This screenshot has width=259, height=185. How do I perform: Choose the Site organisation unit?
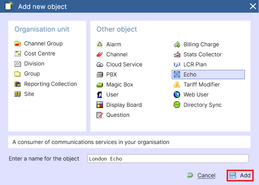coord(29,94)
